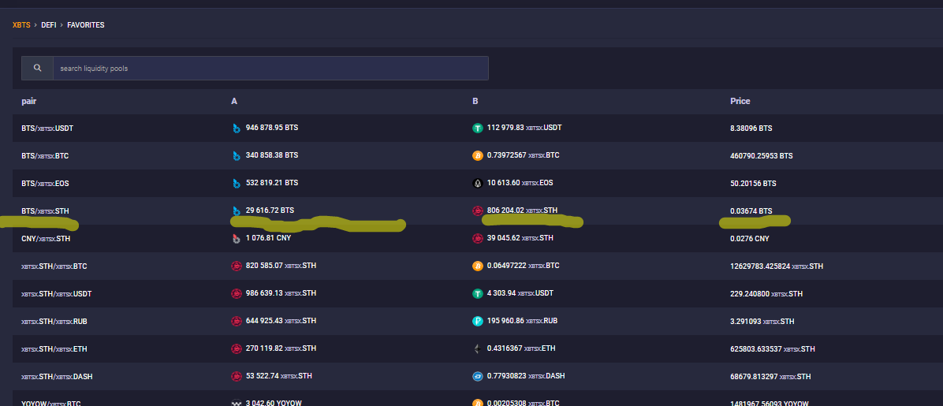Screen dimensions: 943x406
Task: Click STH icon beside 806 204.02
Action: point(478,211)
